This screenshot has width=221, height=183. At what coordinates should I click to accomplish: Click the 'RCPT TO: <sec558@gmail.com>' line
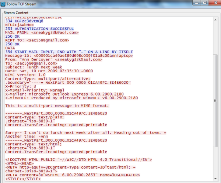point(37,40)
